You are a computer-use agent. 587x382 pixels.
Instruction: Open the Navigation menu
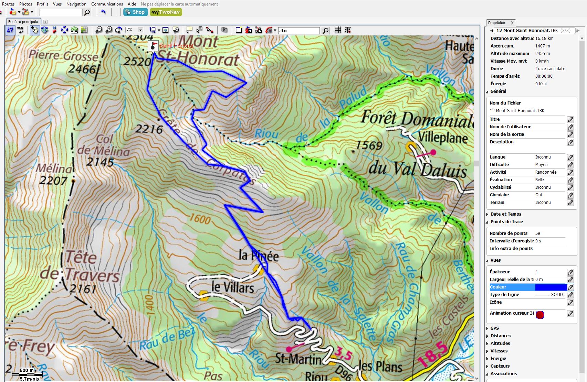(x=76, y=4)
